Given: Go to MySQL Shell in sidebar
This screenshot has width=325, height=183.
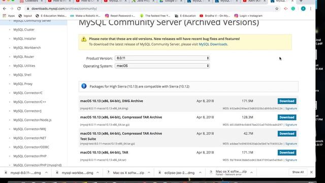Looking at the screenshot, I should pos(22,75).
